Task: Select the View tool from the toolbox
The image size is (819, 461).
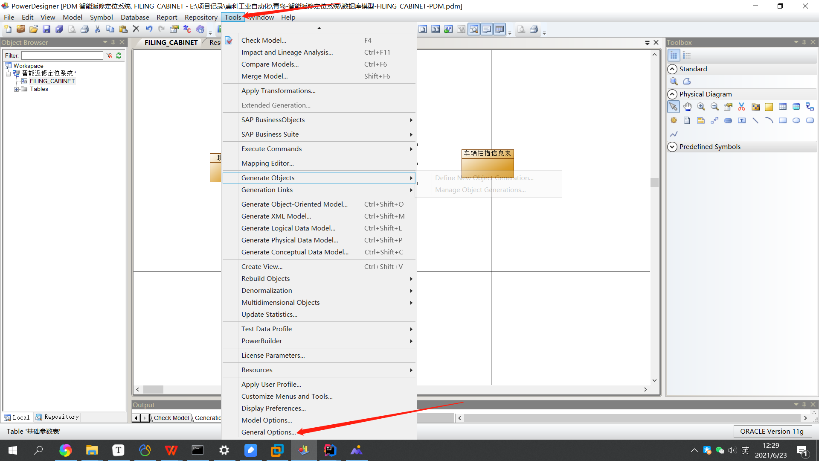Action: (x=796, y=107)
